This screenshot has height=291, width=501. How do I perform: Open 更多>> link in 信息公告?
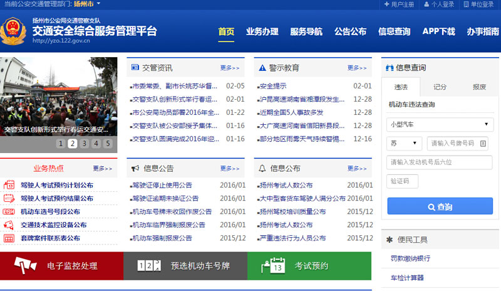coord(230,168)
